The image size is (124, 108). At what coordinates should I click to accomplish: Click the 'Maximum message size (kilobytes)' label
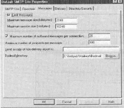pyautogui.click(x=30, y=20)
